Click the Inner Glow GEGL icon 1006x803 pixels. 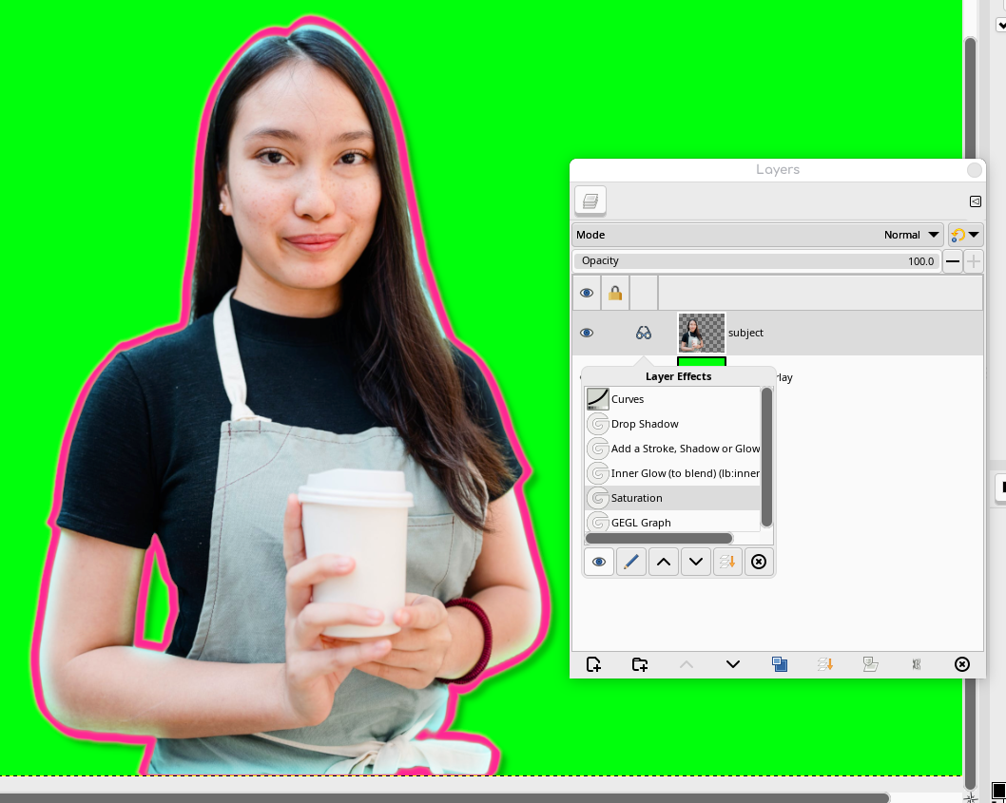click(597, 473)
